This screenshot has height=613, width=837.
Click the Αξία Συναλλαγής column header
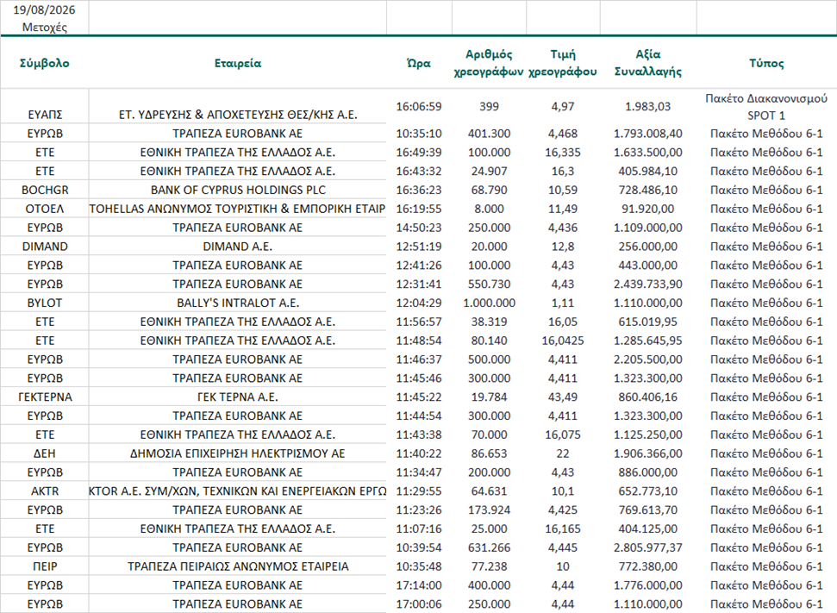[648, 63]
